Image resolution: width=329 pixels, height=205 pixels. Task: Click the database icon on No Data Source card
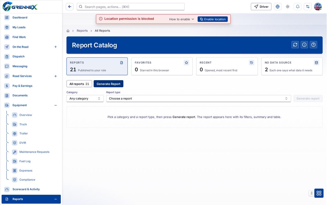click(x=316, y=63)
